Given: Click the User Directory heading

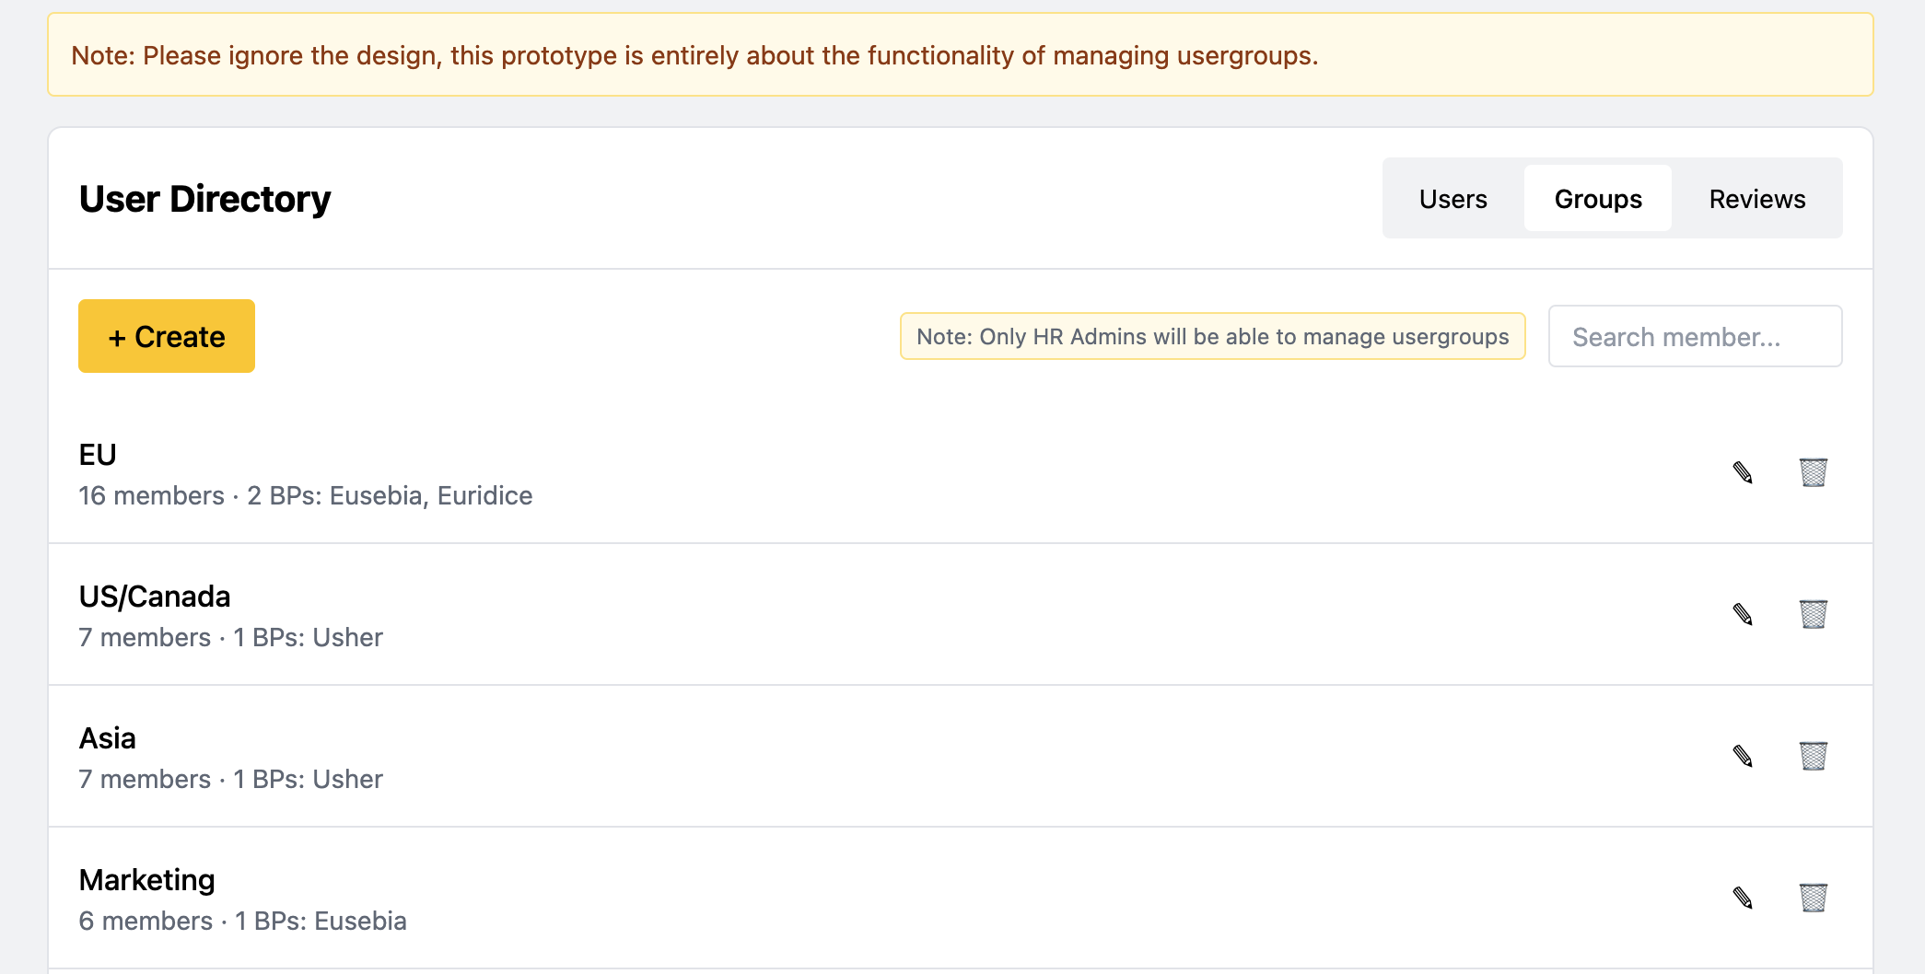Looking at the screenshot, I should point(204,199).
